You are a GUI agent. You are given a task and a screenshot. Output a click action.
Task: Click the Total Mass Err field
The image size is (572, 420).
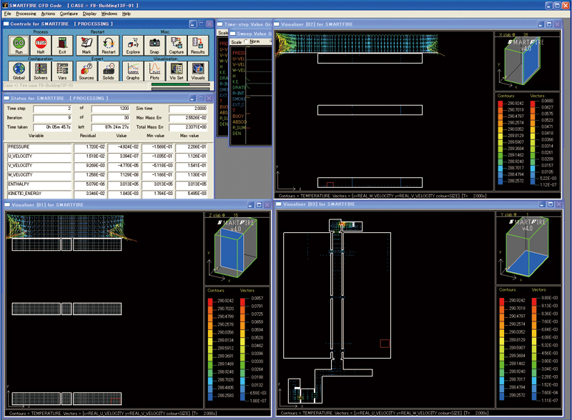[188, 127]
